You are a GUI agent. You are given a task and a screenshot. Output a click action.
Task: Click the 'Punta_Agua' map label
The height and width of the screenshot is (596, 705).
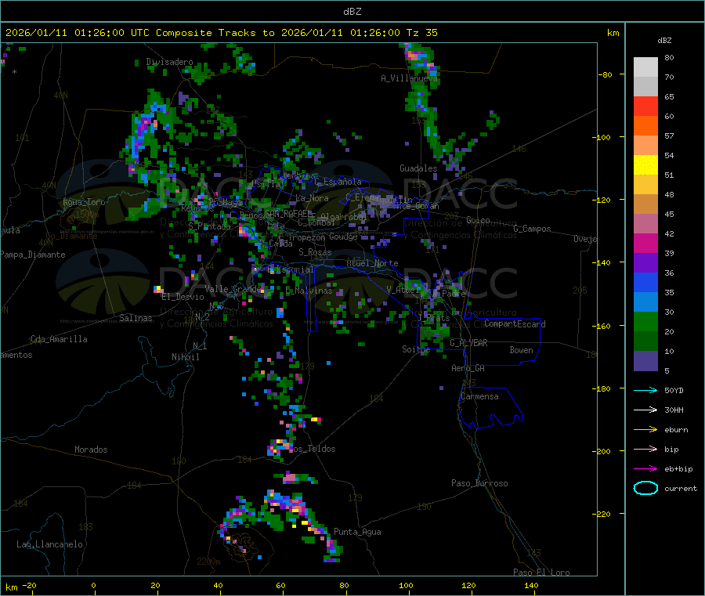(357, 532)
